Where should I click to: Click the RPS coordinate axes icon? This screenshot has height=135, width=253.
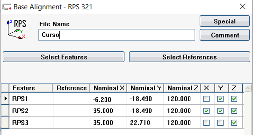pyautogui.click(x=17, y=30)
